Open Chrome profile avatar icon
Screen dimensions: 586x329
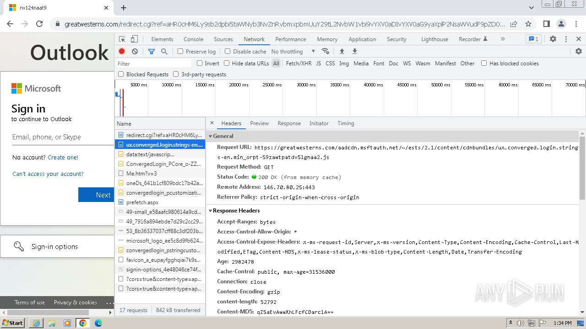coord(561,24)
